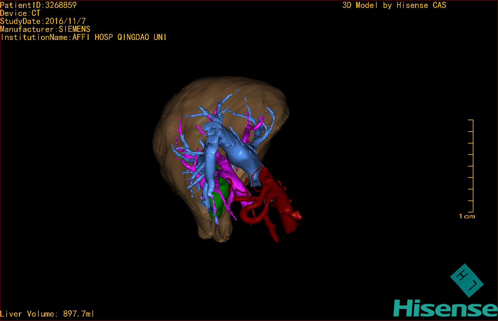
Task: Select the PatientID:3268859 overlay text
Action: [x=38, y=5]
